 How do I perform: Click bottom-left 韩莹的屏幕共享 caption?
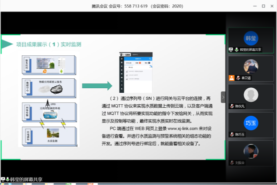(26, 180)
